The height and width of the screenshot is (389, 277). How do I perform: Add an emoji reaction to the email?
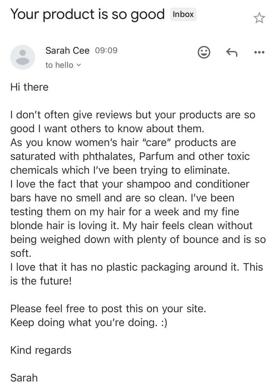pos(204,53)
